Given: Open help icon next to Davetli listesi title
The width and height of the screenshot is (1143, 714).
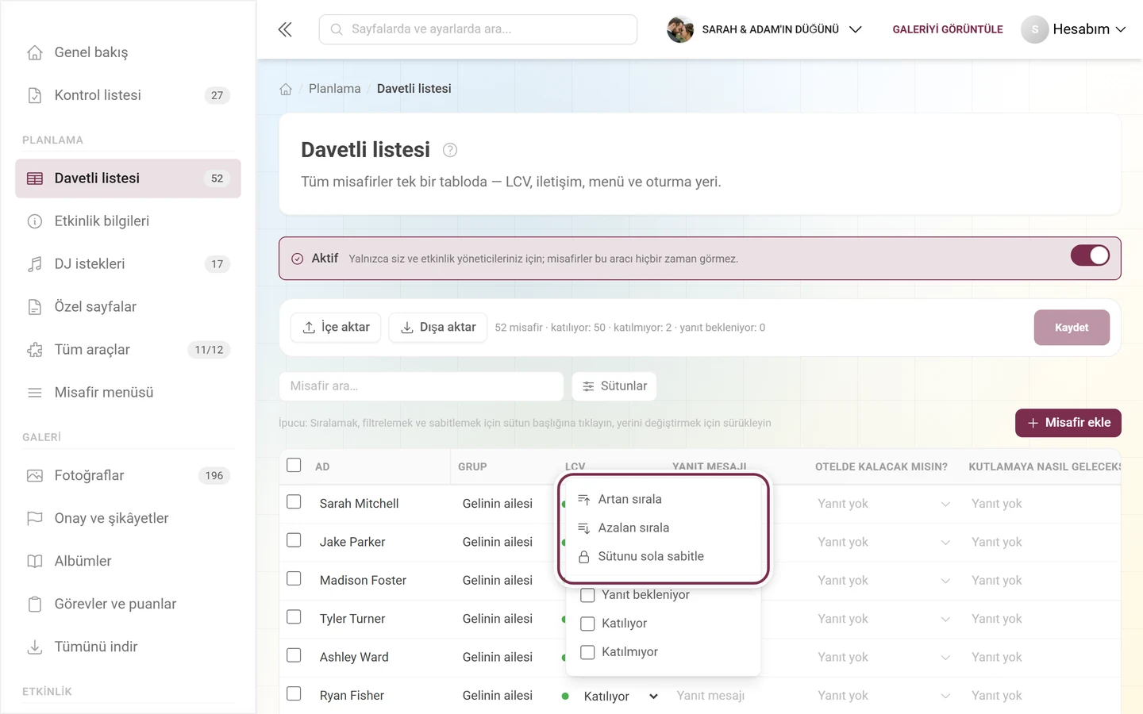Looking at the screenshot, I should click(450, 150).
